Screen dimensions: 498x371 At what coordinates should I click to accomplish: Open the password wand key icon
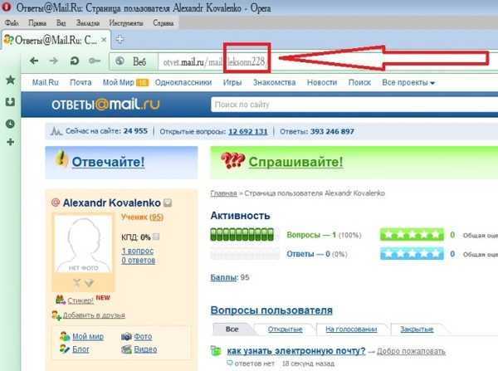pos(95,61)
